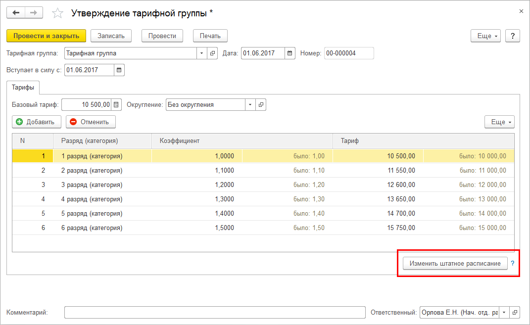Viewport: 530px width, 325px height.
Task: Open calculator for the Базовый тариф field
Action: 116,105
